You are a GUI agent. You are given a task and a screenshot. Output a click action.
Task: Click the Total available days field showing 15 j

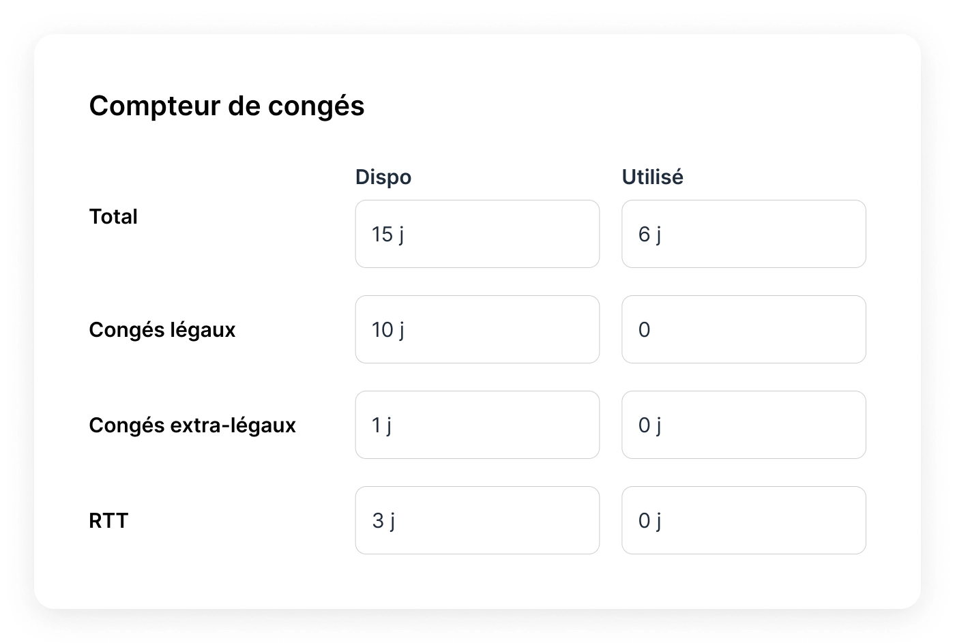coord(477,234)
